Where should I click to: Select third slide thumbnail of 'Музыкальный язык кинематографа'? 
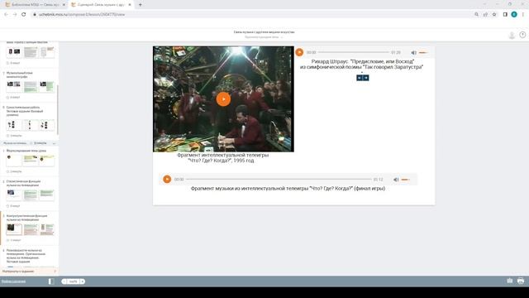(47, 86)
